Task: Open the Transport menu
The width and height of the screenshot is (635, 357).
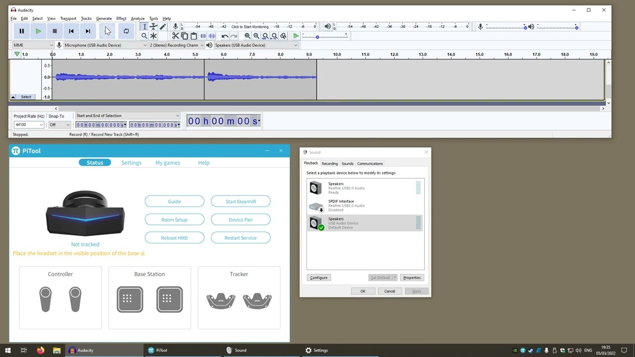Action: click(68, 18)
